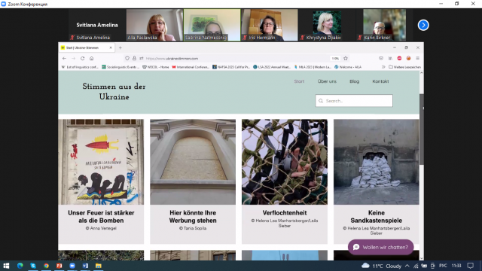
Task: Click the poster photo with red umbrella
Action: coord(101,162)
